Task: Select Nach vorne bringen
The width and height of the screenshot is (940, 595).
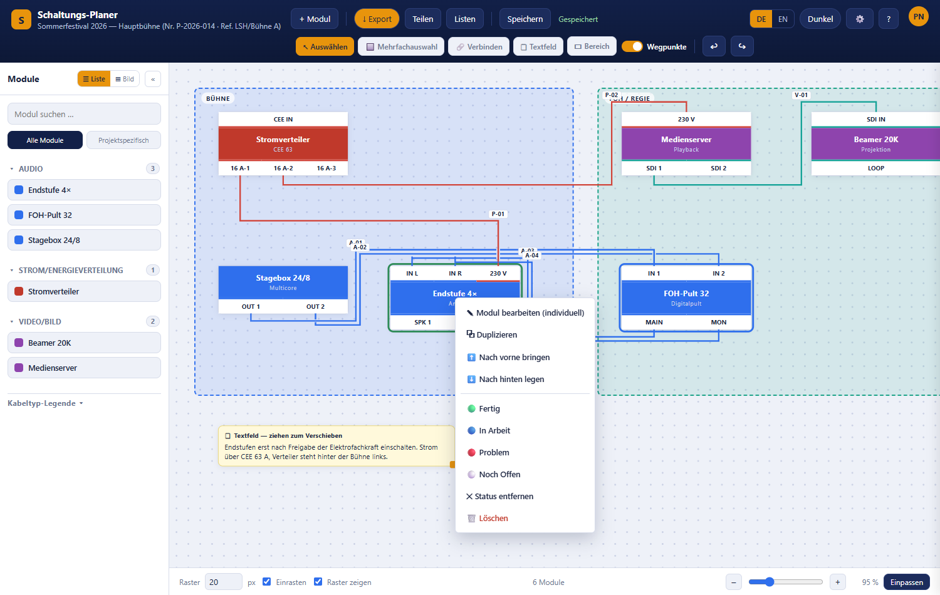Action: point(525,357)
